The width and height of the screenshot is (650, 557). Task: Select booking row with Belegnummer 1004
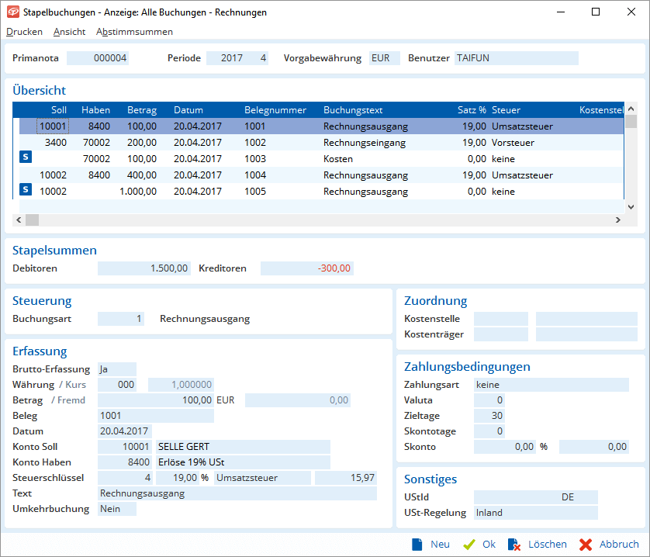[254, 175]
